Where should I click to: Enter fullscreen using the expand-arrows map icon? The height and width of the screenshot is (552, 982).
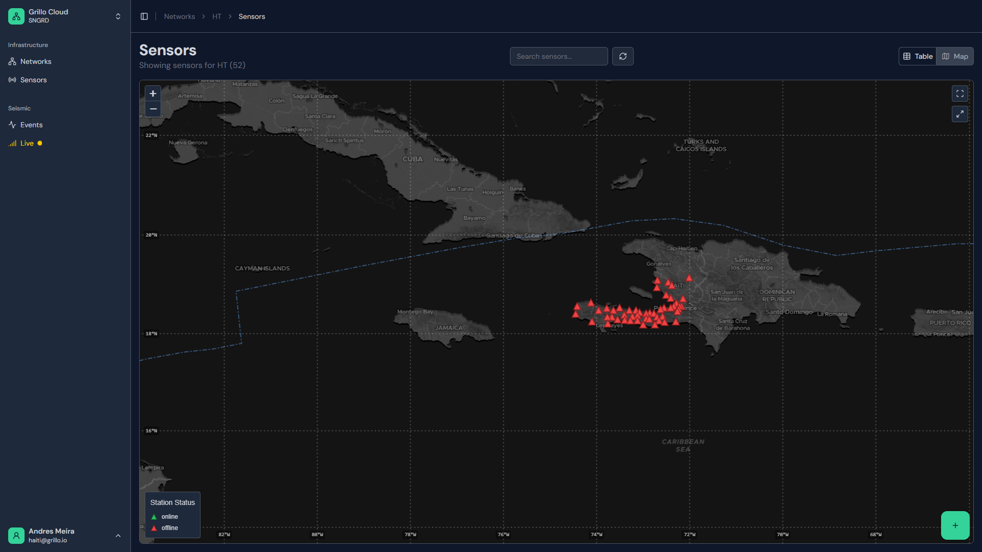(x=960, y=114)
